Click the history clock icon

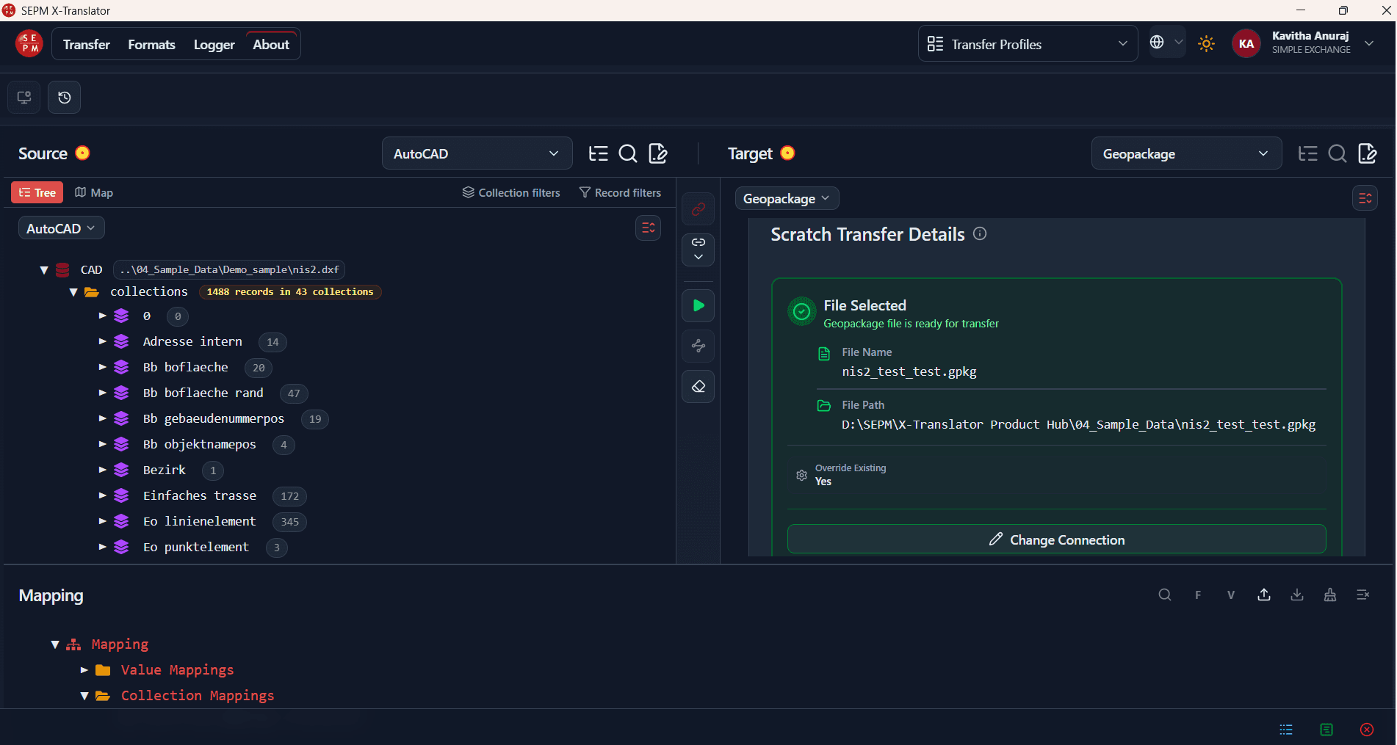tap(65, 98)
